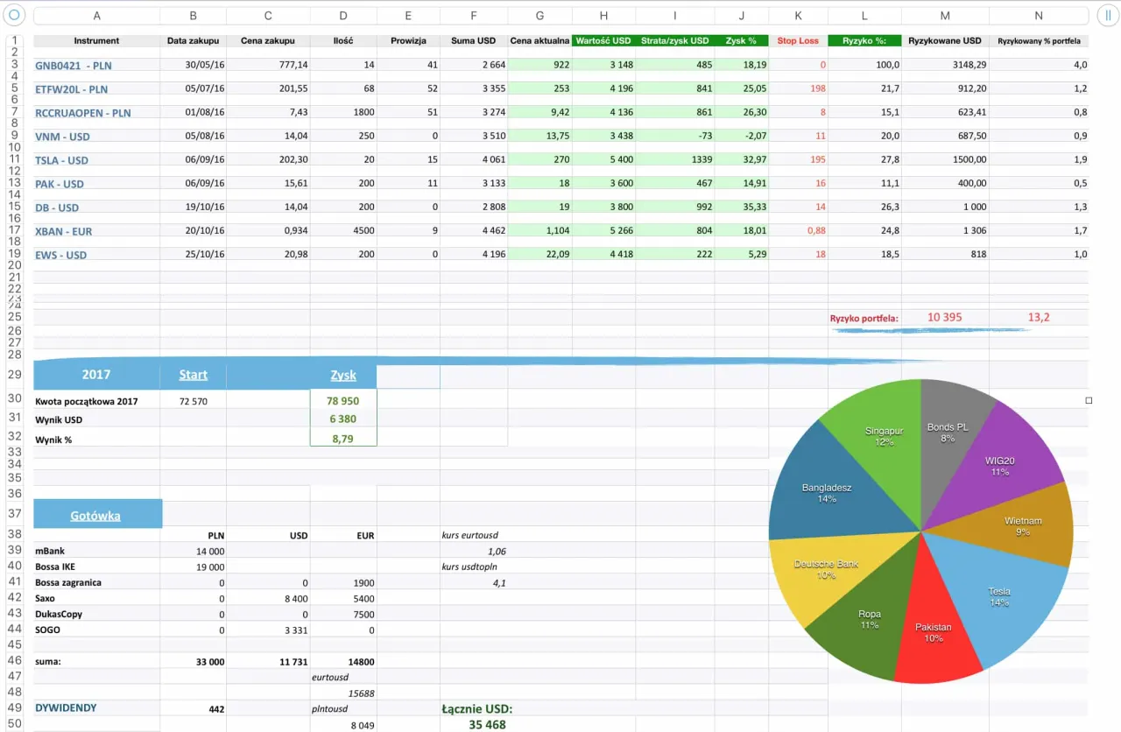Click the Zysk link header

343,375
